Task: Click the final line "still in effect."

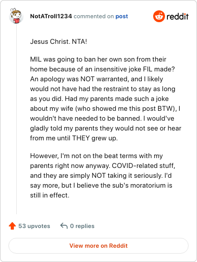Action: click(50, 195)
